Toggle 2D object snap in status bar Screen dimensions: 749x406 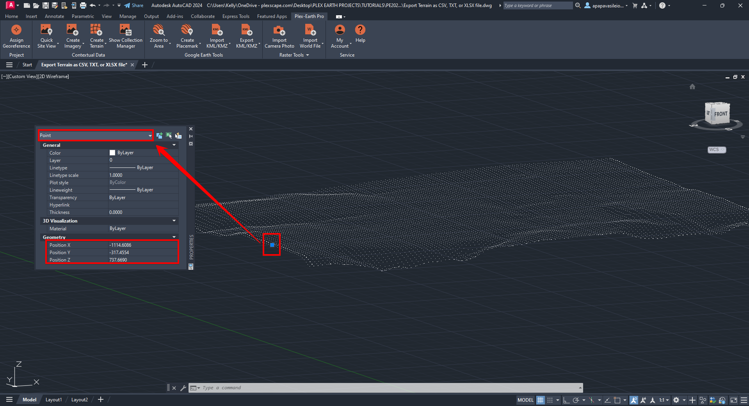click(x=617, y=400)
